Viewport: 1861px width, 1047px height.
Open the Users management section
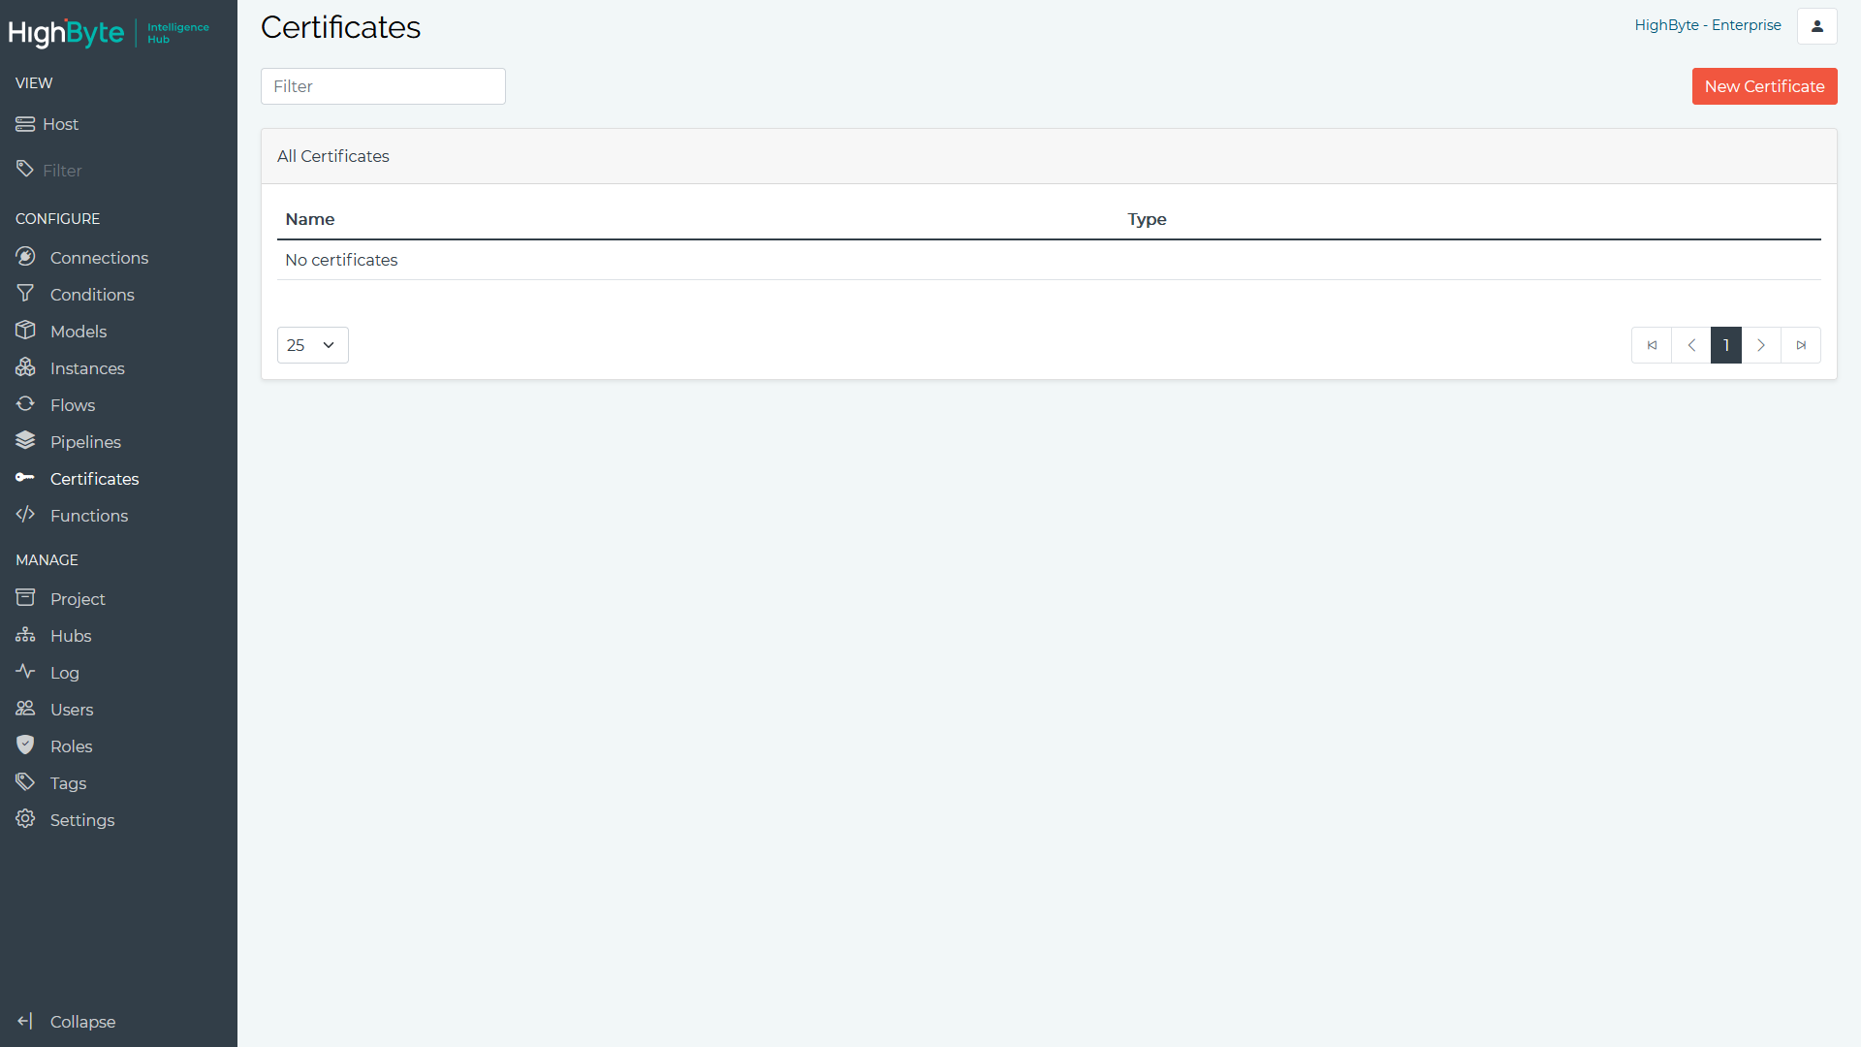[71, 710]
